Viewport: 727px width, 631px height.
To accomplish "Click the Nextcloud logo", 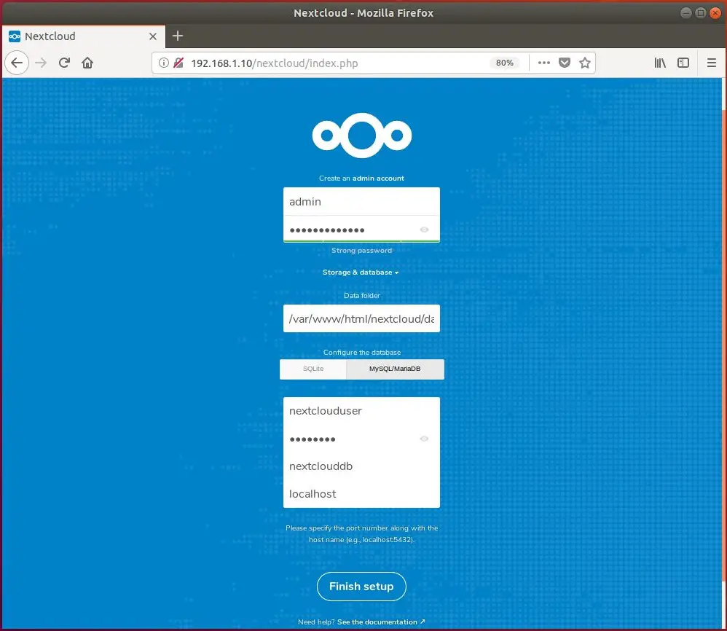I will tap(361, 135).
